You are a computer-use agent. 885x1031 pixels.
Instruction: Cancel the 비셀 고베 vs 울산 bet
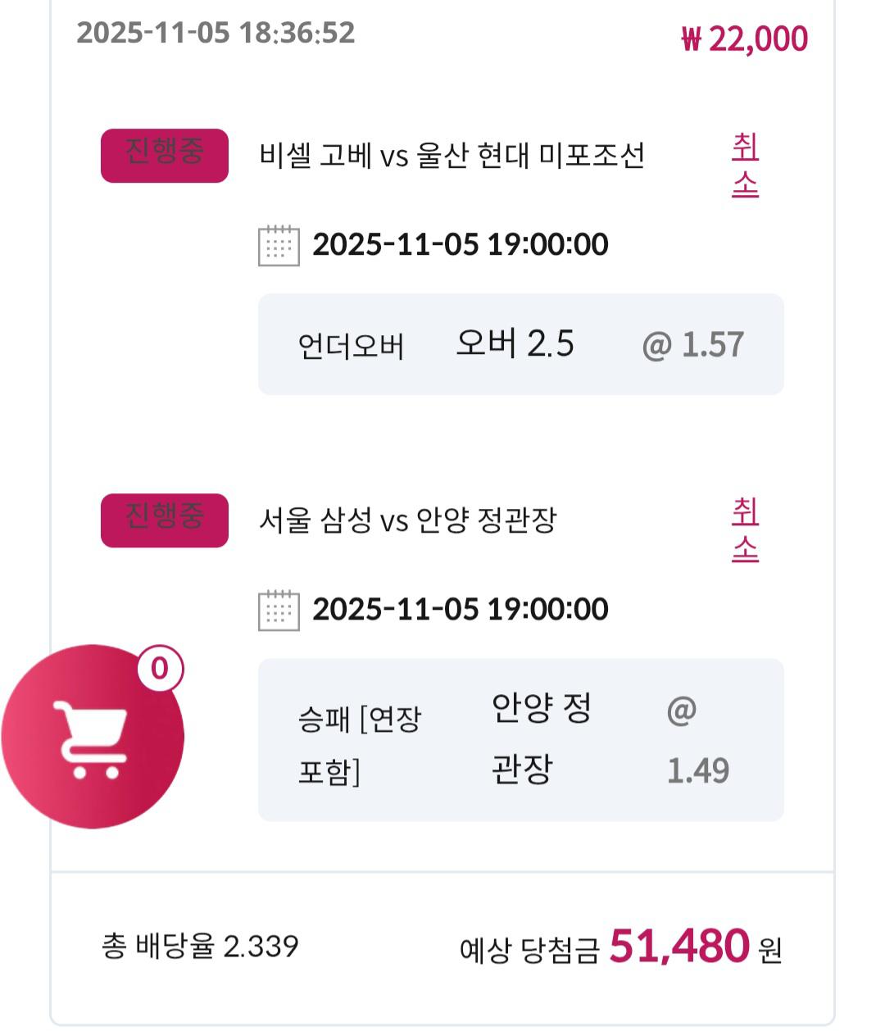tap(745, 166)
